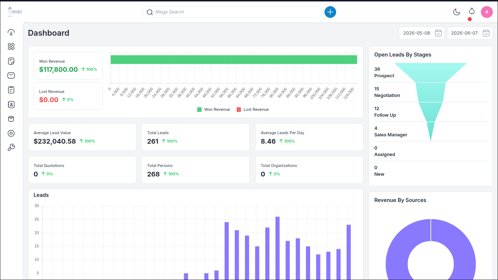Open notifications bell icon
This screenshot has height=280, width=498.
[472, 11]
